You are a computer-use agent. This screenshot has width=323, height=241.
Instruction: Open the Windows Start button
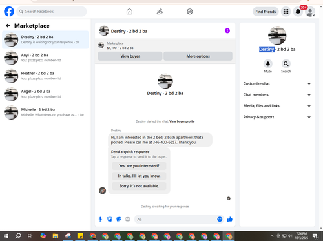6,236
